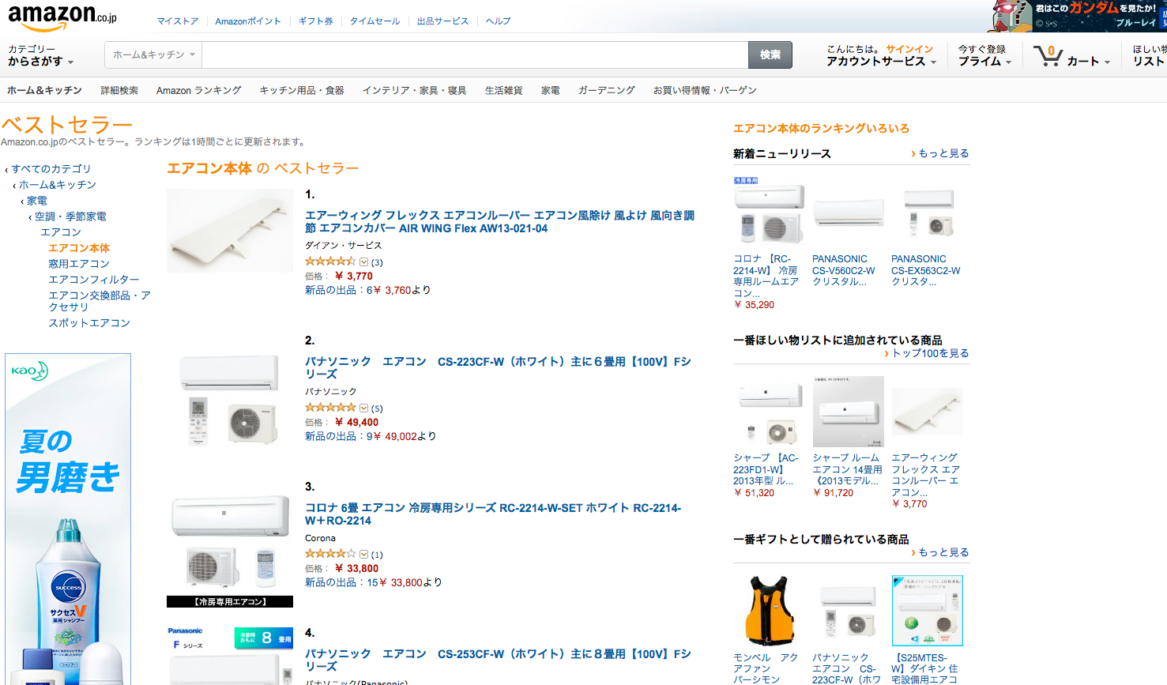This screenshot has height=685, width=1167.
Task: Open rating dropdown for Panasonic CS-223CF-W
Action: pyautogui.click(x=363, y=408)
